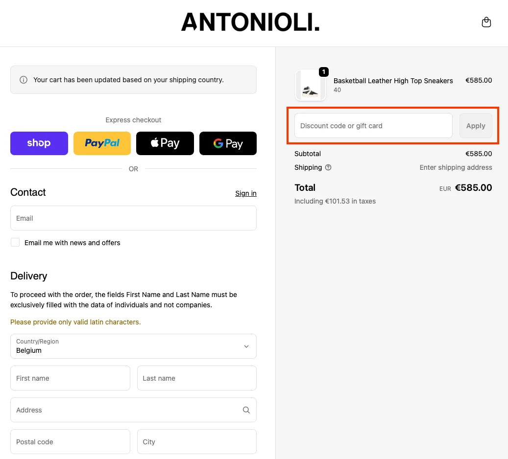Click the search icon in Address field
Screen dimensions: 508x459
click(x=246, y=410)
